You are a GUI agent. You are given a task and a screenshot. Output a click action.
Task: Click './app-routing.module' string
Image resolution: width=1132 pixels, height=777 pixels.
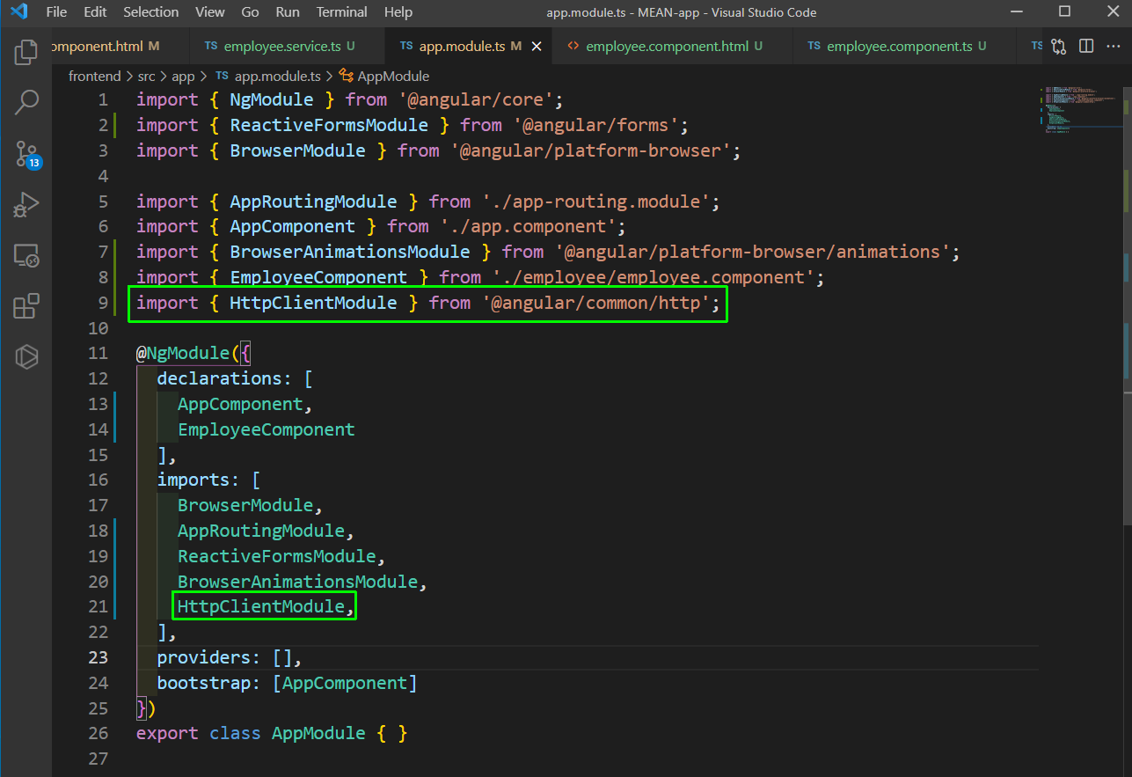tap(595, 202)
